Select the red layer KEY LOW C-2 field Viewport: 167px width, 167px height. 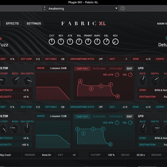(x=30, y=59)
